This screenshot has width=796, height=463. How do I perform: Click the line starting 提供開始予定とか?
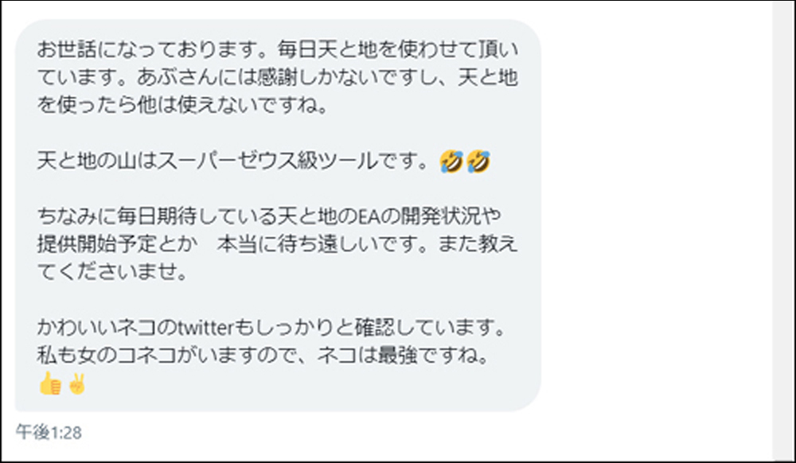coord(277,244)
